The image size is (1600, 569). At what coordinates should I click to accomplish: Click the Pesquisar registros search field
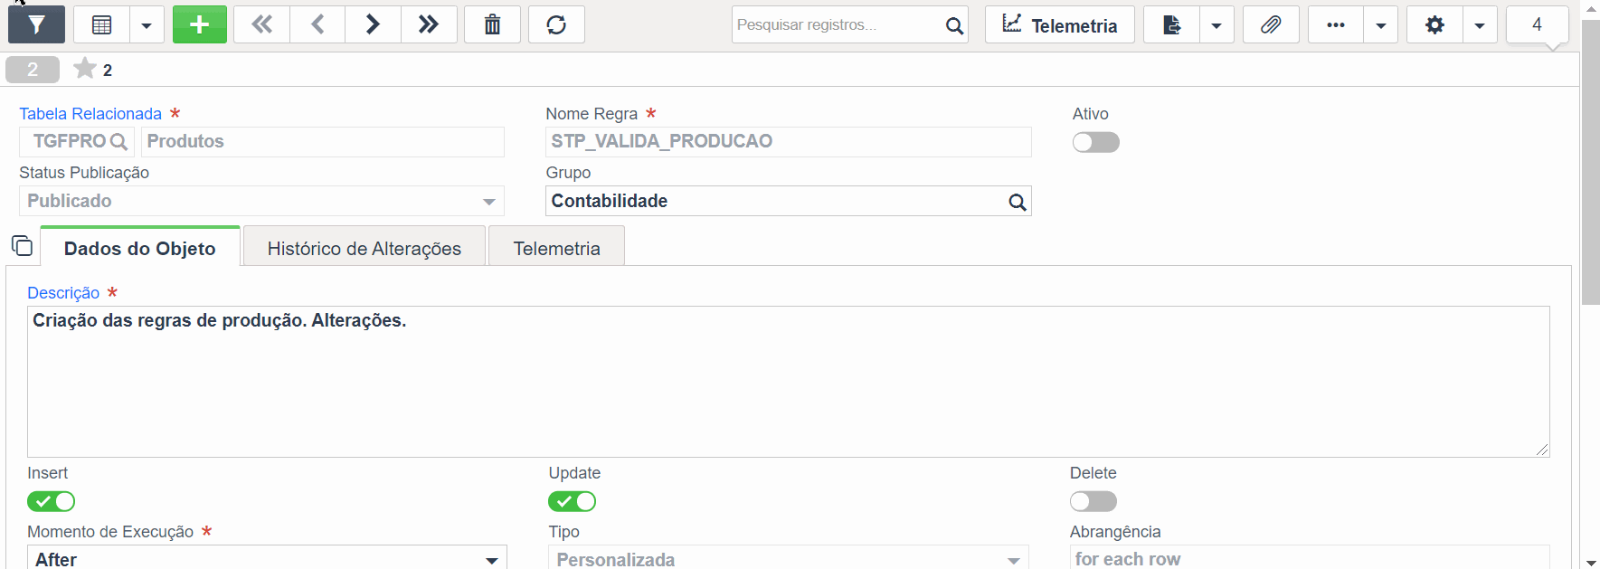coord(837,24)
